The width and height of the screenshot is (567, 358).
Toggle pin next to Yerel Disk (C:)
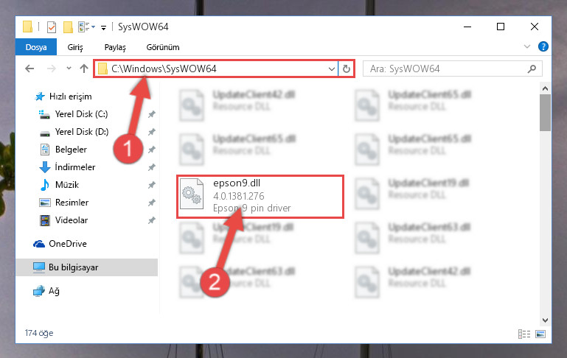pyautogui.click(x=151, y=114)
